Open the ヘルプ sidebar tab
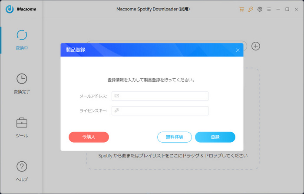This screenshot has width=304, height=194. coord(22,171)
